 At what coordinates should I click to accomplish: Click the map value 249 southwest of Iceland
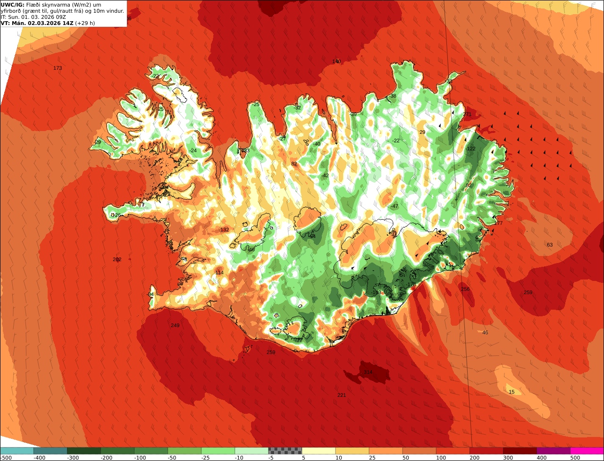175,326
